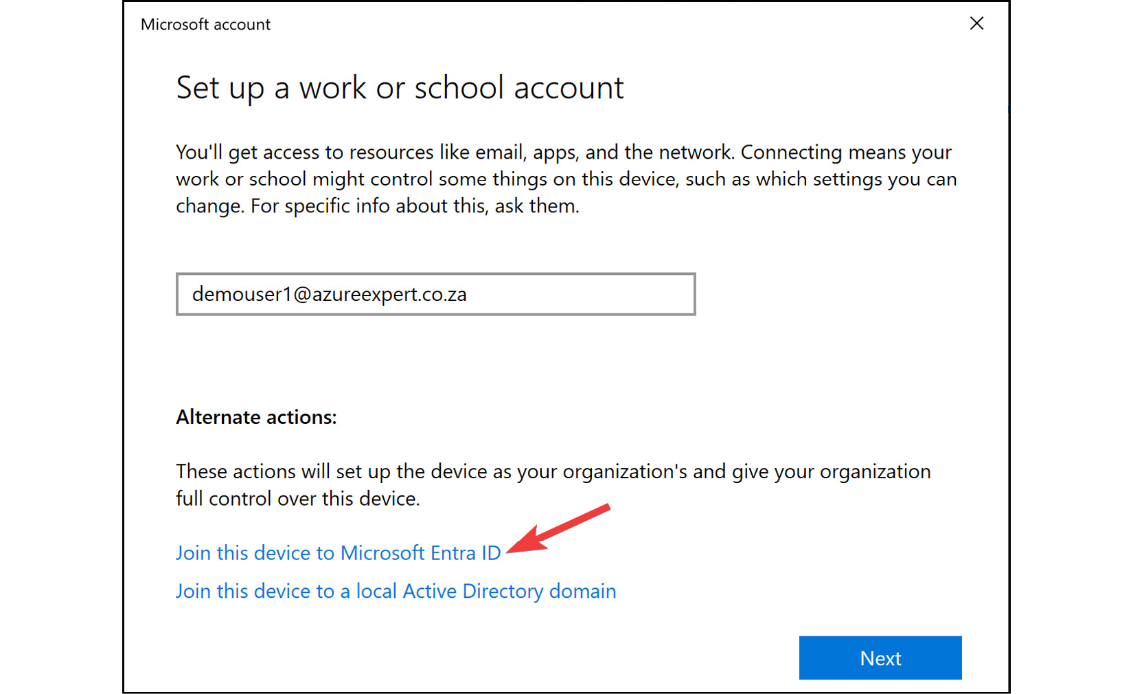Image resolution: width=1133 pixels, height=694 pixels.
Task: Close the Microsoft account dialog
Action: point(976,23)
